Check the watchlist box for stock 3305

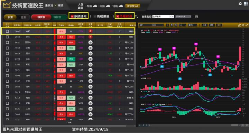pyautogui.click(x=7, y=64)
